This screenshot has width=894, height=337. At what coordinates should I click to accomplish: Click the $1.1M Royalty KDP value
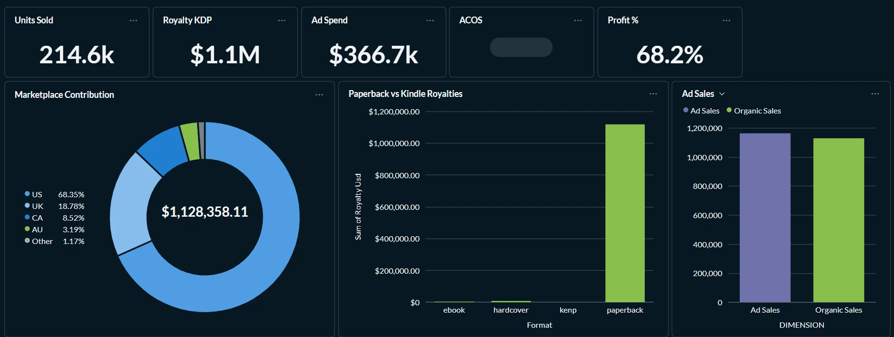pyautogui.click(x=225, y=55)
